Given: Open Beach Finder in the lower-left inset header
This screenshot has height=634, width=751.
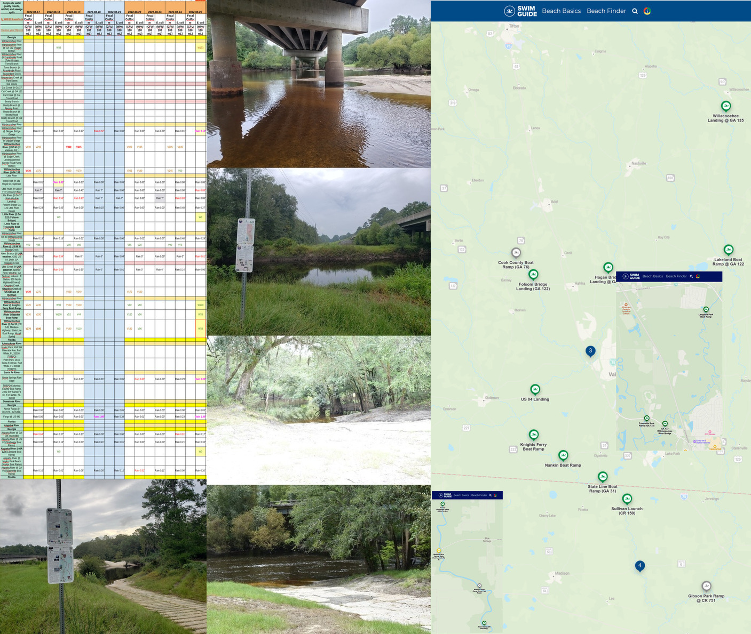Looking at the screenshot, I should 479,495.
